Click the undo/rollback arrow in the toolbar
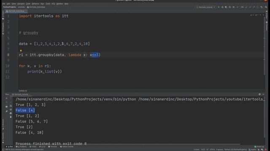 262,7
